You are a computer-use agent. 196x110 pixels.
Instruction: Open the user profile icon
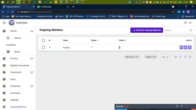pyautogui.click(x=186, y=23)
